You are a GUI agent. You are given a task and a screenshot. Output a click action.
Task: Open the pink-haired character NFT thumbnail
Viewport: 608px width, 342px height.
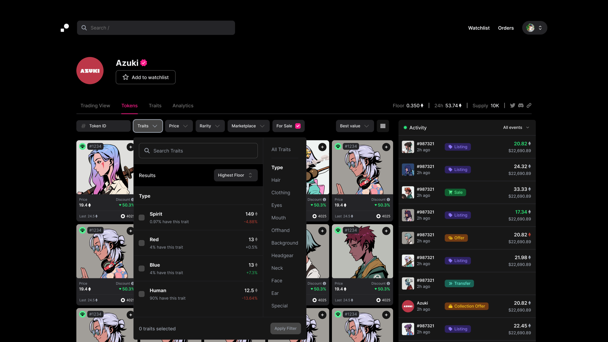point(105,167)
